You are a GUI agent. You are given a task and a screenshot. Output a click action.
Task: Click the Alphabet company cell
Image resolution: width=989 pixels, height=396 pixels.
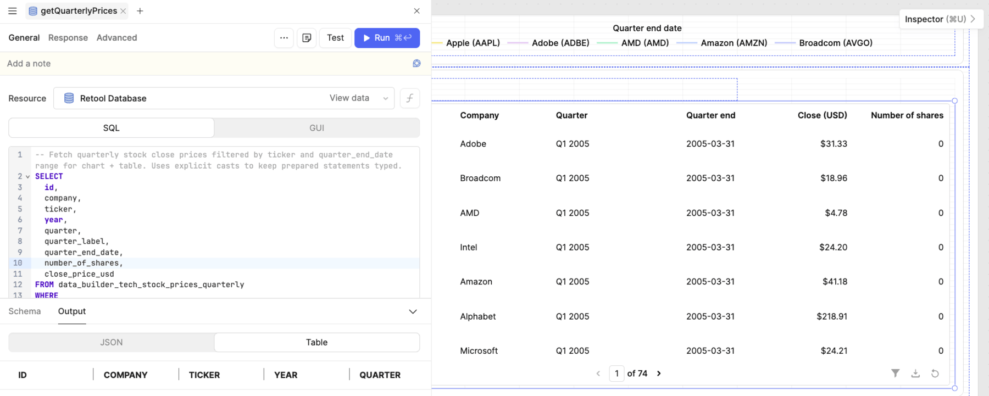(477, 317)
